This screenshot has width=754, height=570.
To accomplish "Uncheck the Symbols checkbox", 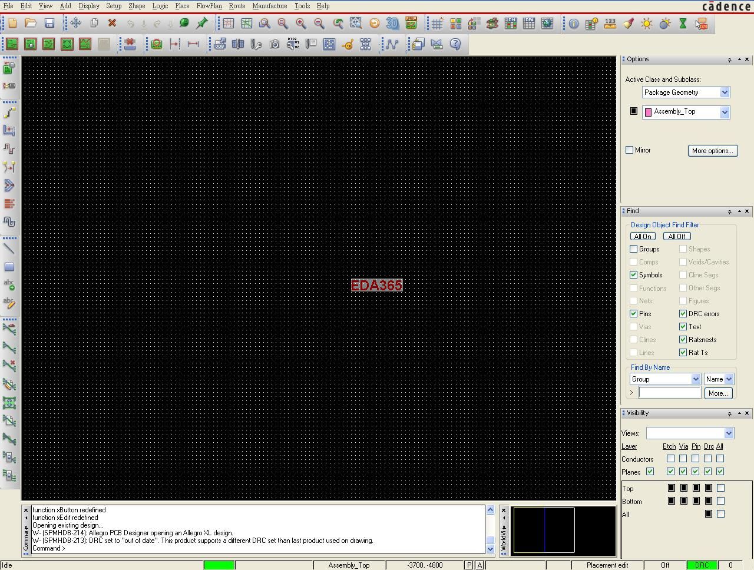I will [634, 275].
